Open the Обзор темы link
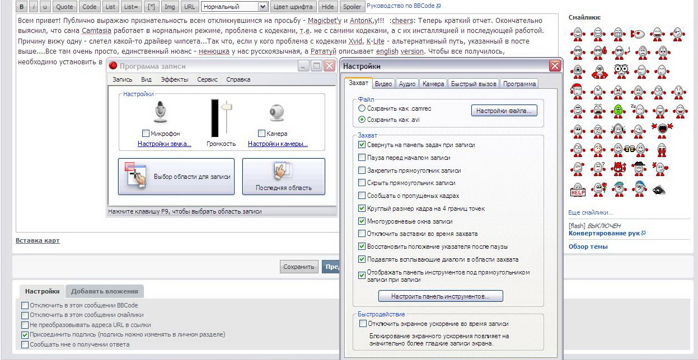 click(x=588, y=247)
